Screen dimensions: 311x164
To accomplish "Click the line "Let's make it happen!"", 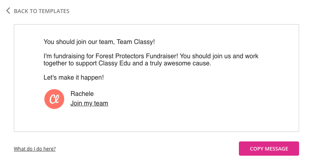I will click(74, 77).
